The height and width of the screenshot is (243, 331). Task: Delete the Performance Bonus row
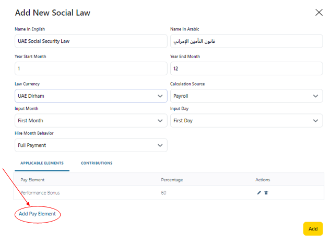point(266,193)
